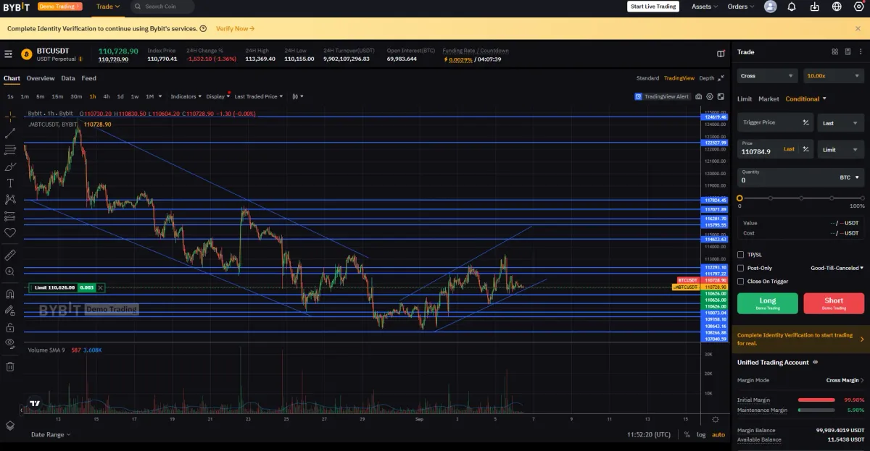Open the Trade menu in top bar
870x451 pixels.
pos(108,7)
